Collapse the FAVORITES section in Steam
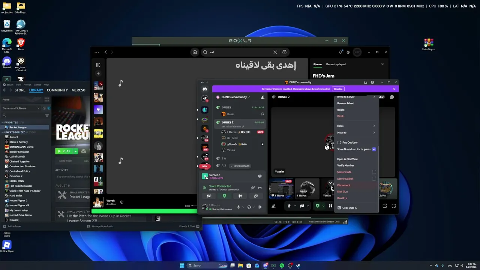This screenshot has height=270, width=480. (3, 123)
